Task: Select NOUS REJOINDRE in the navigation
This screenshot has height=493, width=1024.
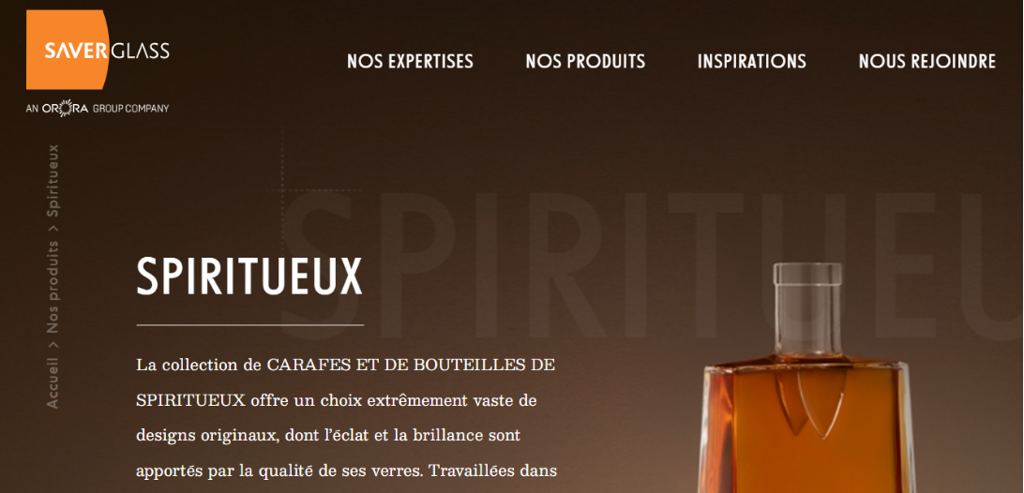Action: 926,61
